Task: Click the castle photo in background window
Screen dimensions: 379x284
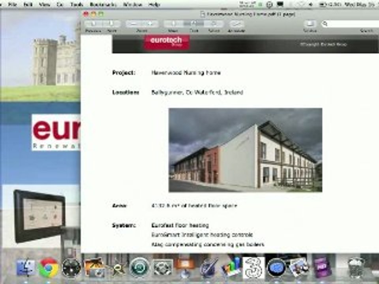Action: click(40, 55)
